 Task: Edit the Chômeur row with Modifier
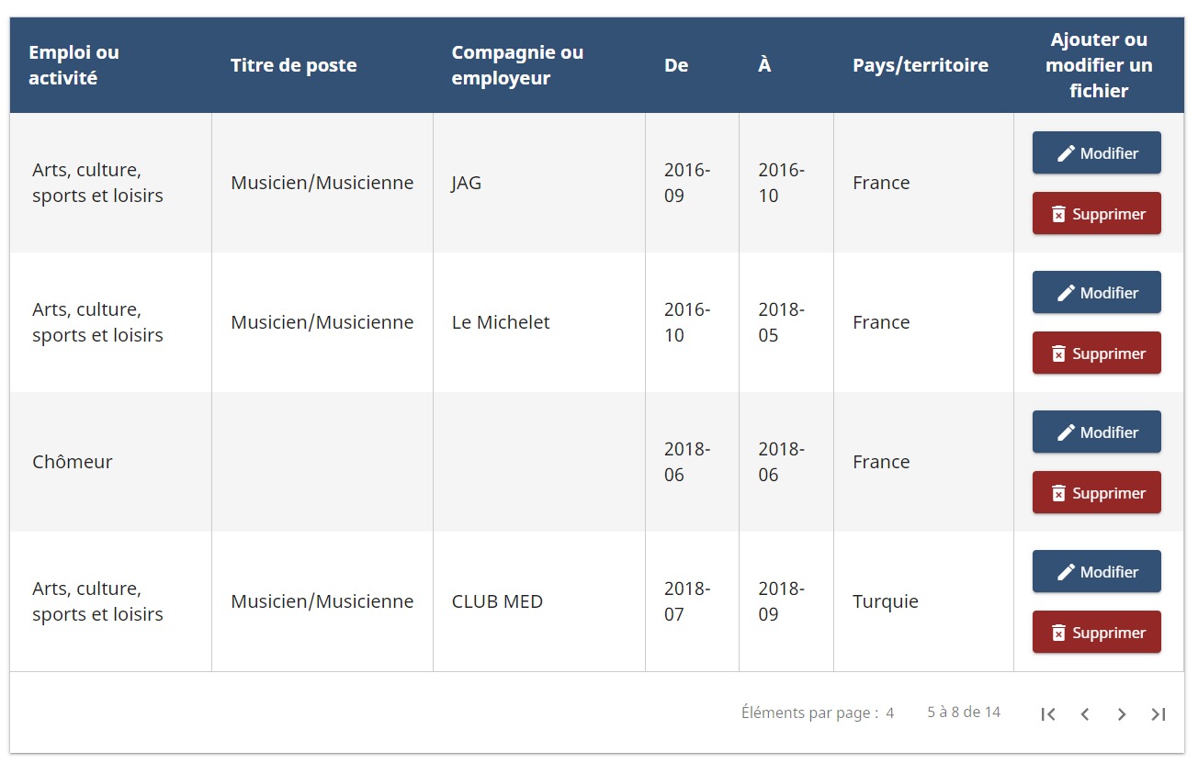point(1097,432)
